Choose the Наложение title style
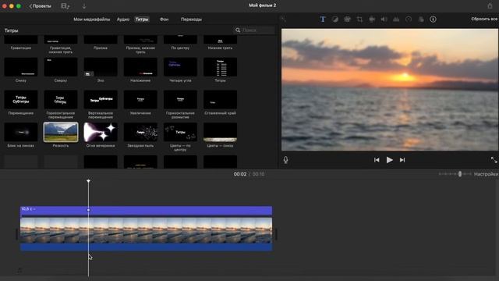 (140, 67)
